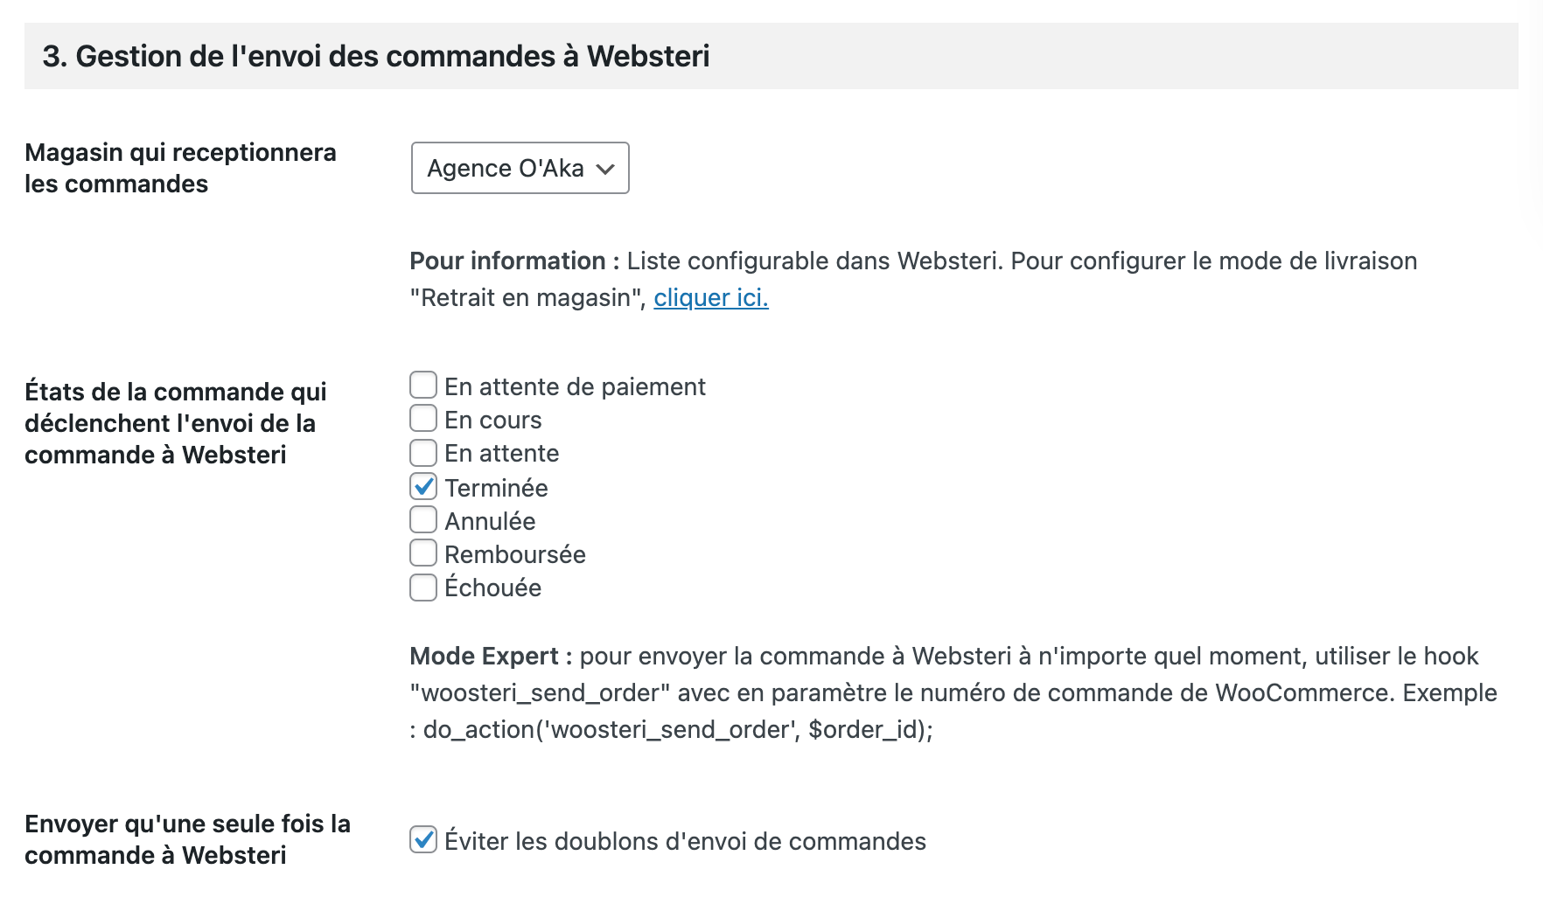The height and width of the screenshot is (904, 1543).
Task: Open the Agence O'Aka store dropdown
Action: coord(520,168)
